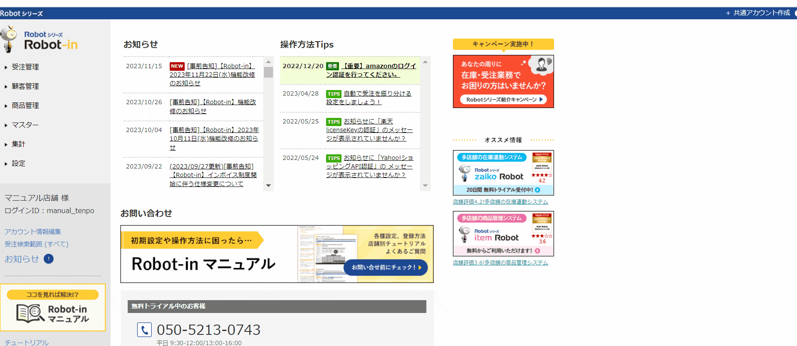Viewport: 797px width, 346px height.
Task: Open 楽天licenseKeyの認証 tip
Action: 369,130
